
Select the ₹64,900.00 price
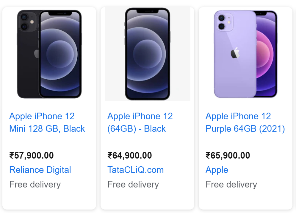tap(130, 156)
